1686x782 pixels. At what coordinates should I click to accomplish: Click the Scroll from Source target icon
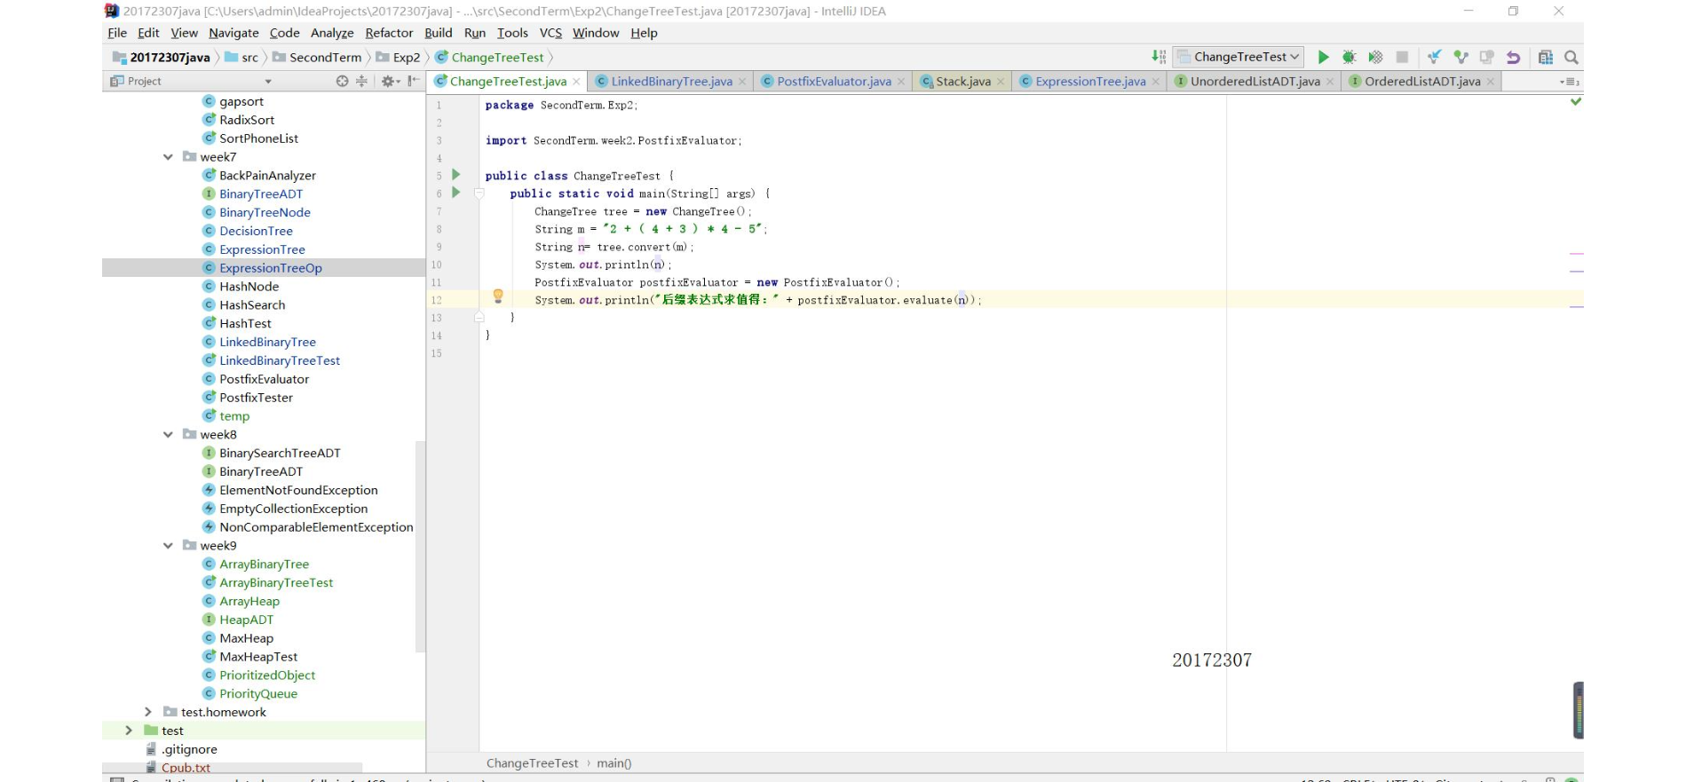[x=343, y=81]
